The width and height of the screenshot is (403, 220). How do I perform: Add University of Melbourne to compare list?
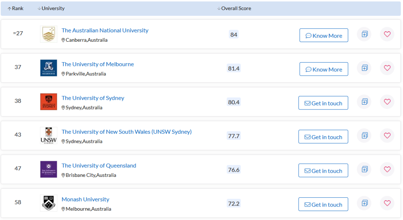pyautogui.click(x=365, y=68)
